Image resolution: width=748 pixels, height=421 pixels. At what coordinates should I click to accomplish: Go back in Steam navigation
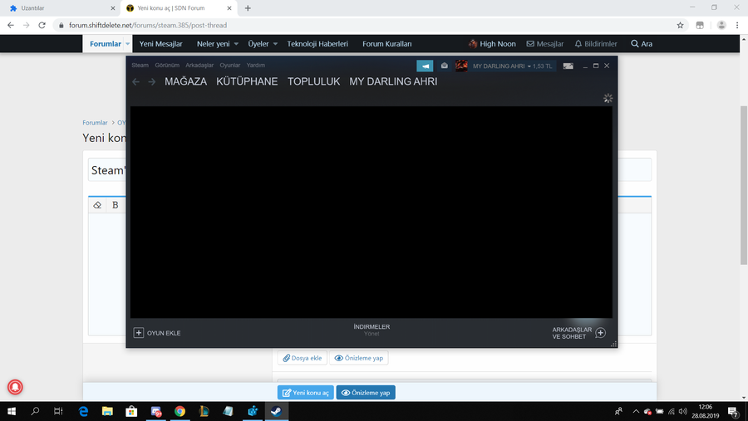point(136,82)
